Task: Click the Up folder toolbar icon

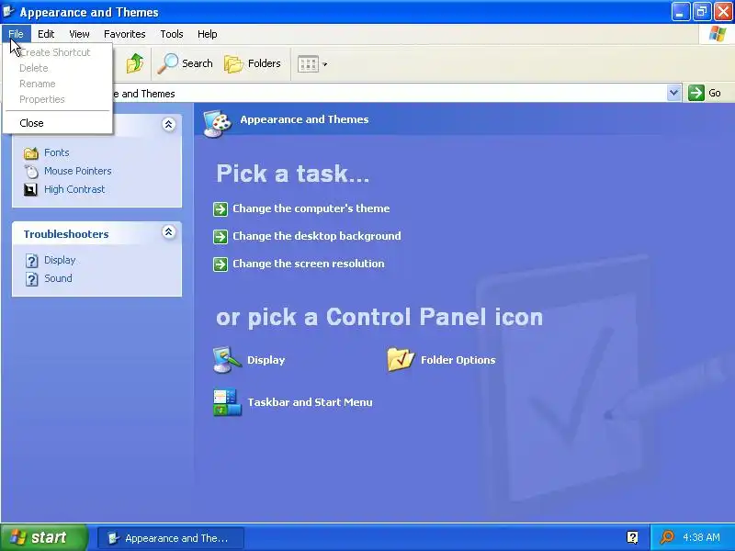Action: pyautogui.click(x=135, y=63)
